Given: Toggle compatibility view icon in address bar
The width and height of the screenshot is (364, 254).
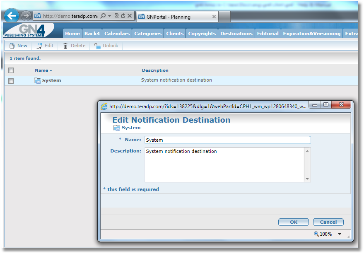Looking at the screenshot, I should pyautogui.click(x=116, y=16).
